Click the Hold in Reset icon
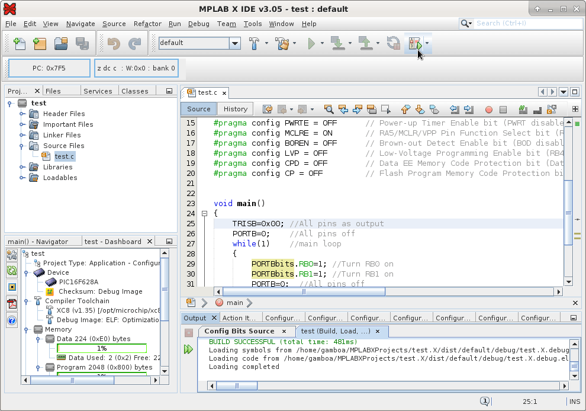586x411 pixels. [x=394, y=43]
